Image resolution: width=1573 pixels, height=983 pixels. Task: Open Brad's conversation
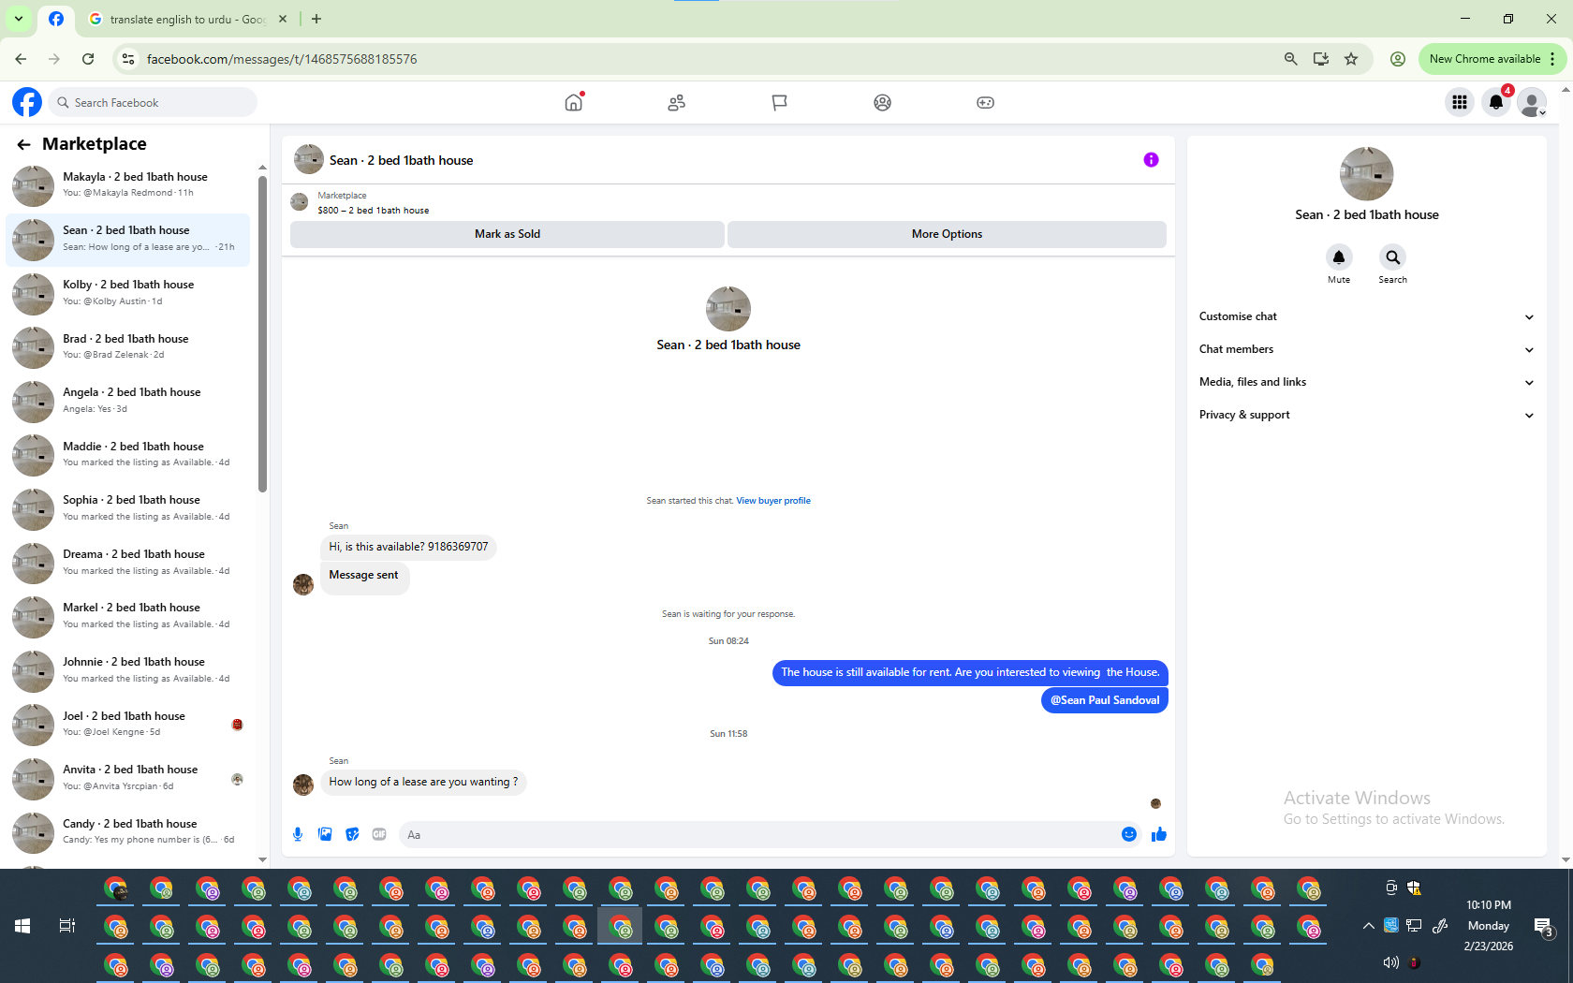click(128, 346)
